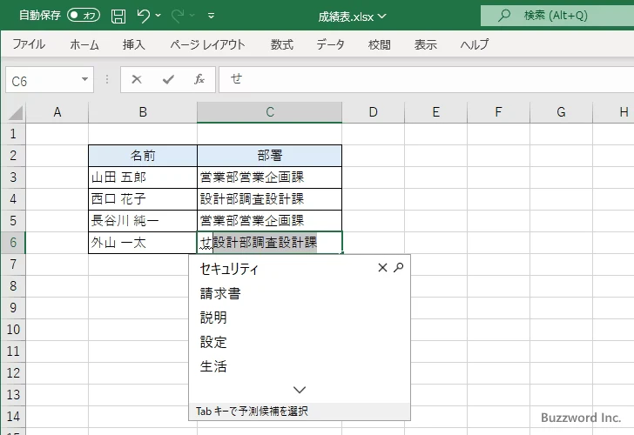
Task: Confirm entry with formula bar checkmark
Action: 168,79
